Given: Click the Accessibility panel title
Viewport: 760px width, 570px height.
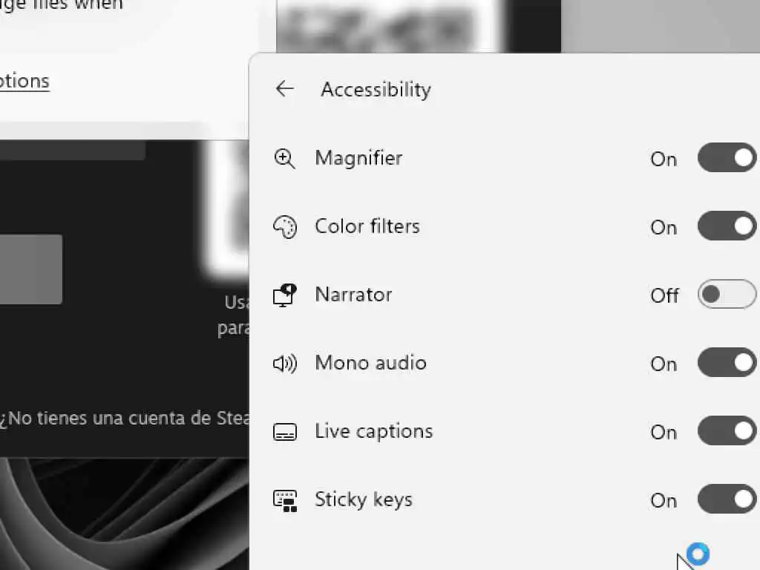Looking at the screenshot, I should 376,90.
